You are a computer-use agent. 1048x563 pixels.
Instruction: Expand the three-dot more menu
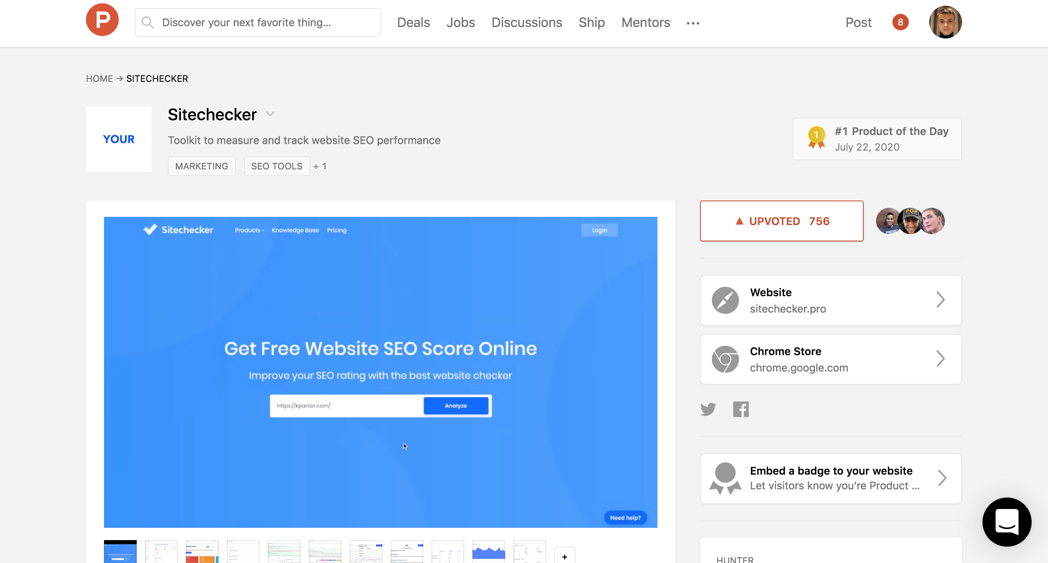point(693,23)
